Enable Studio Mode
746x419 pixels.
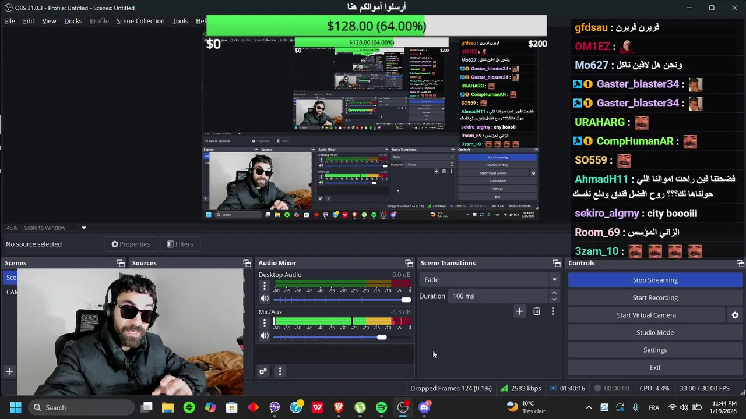coord(655,332)
